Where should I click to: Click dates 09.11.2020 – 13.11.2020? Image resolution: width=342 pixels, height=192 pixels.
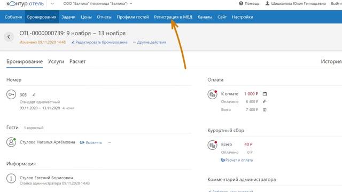(40, 108)
